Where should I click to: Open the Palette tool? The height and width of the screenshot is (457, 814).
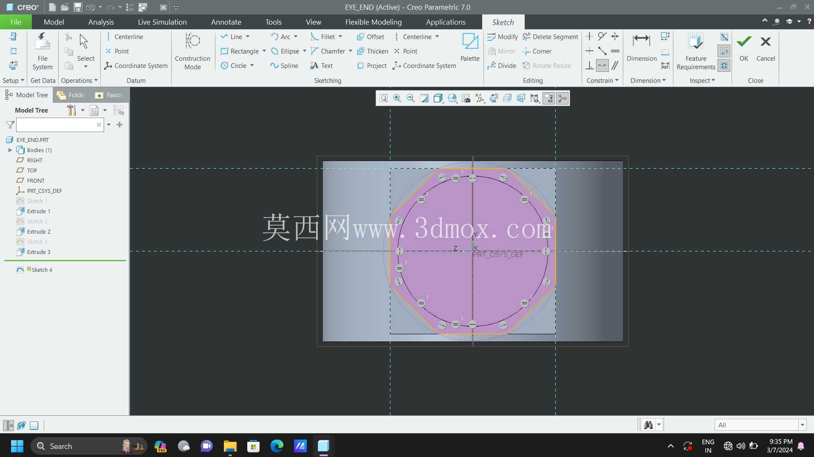[470, 48]
